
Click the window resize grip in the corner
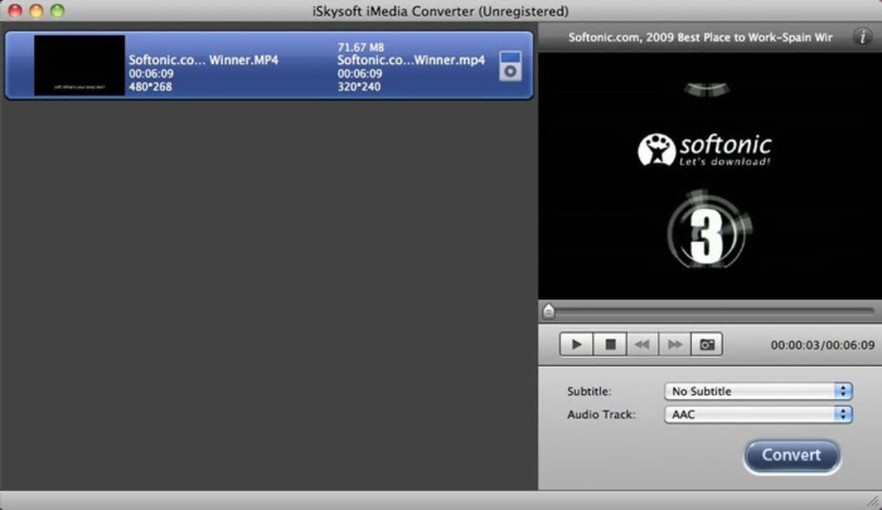pyautogui.click(x=874, y=501)
